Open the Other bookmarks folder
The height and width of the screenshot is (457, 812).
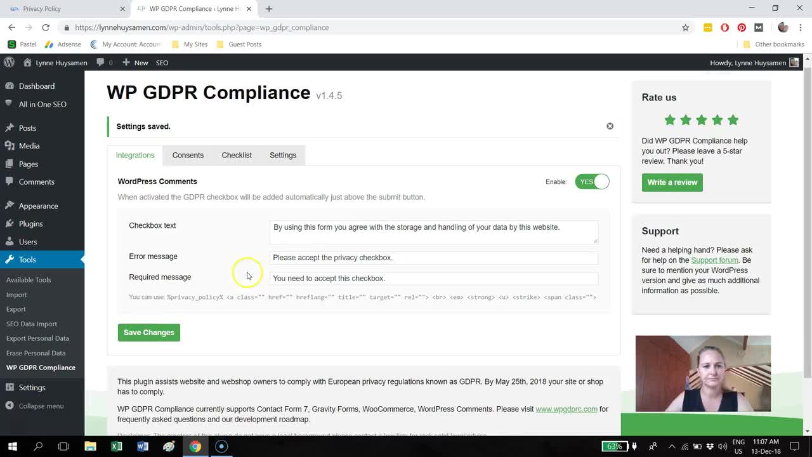pyautogui.click(x=773, y=44)
